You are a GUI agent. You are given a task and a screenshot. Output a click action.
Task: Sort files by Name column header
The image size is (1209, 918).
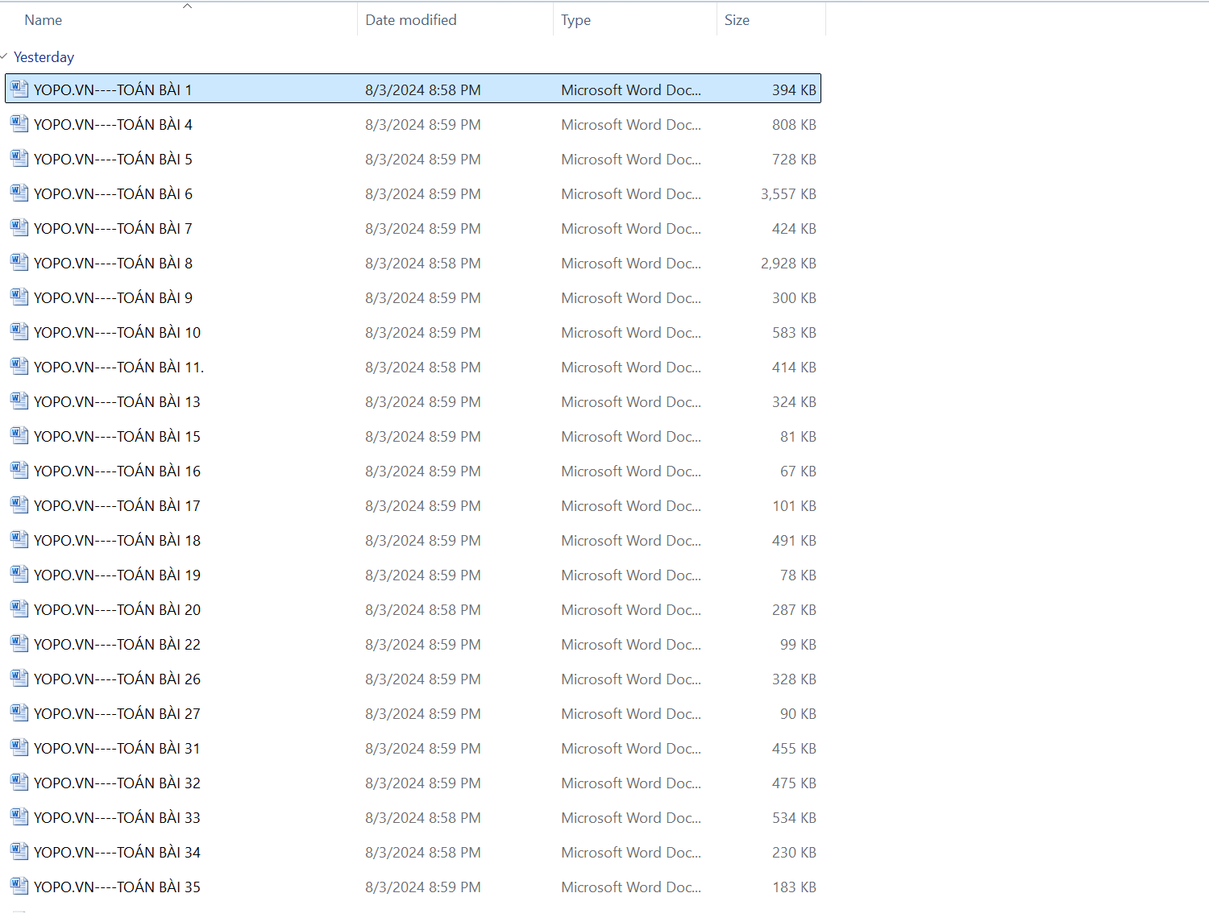[44, 20]
